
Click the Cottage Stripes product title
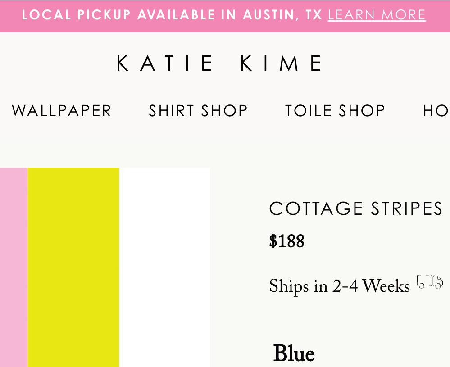[x=356, y=208]
